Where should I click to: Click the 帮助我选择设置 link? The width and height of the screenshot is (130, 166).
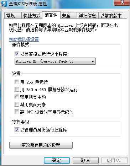click(24, 39)
